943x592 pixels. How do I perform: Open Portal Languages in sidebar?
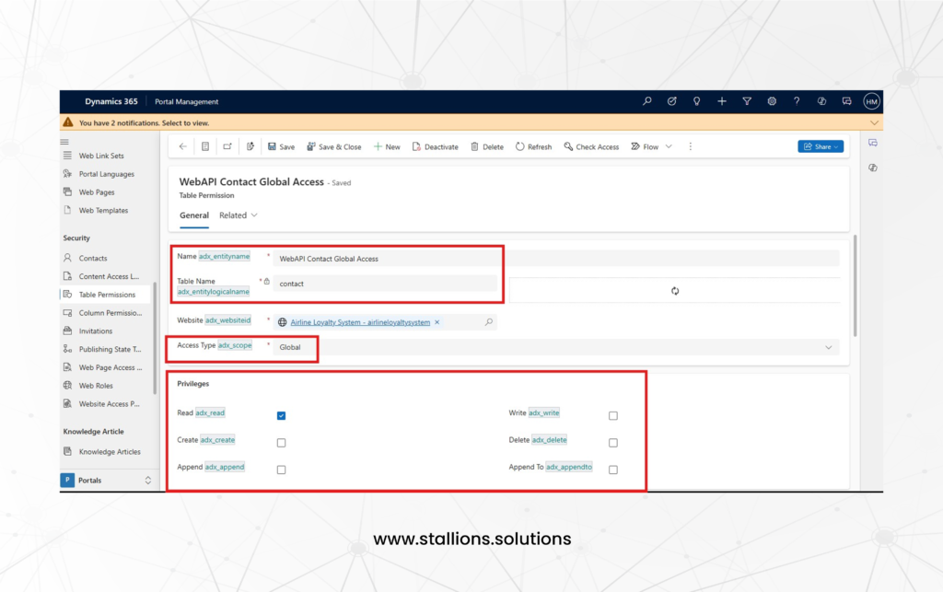[x=107, y=174]
